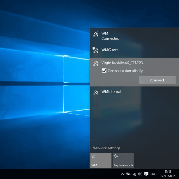Viewport: 179px width, 179px height.
Task: Open the volume speaker icon in tray
Action: 140,174
